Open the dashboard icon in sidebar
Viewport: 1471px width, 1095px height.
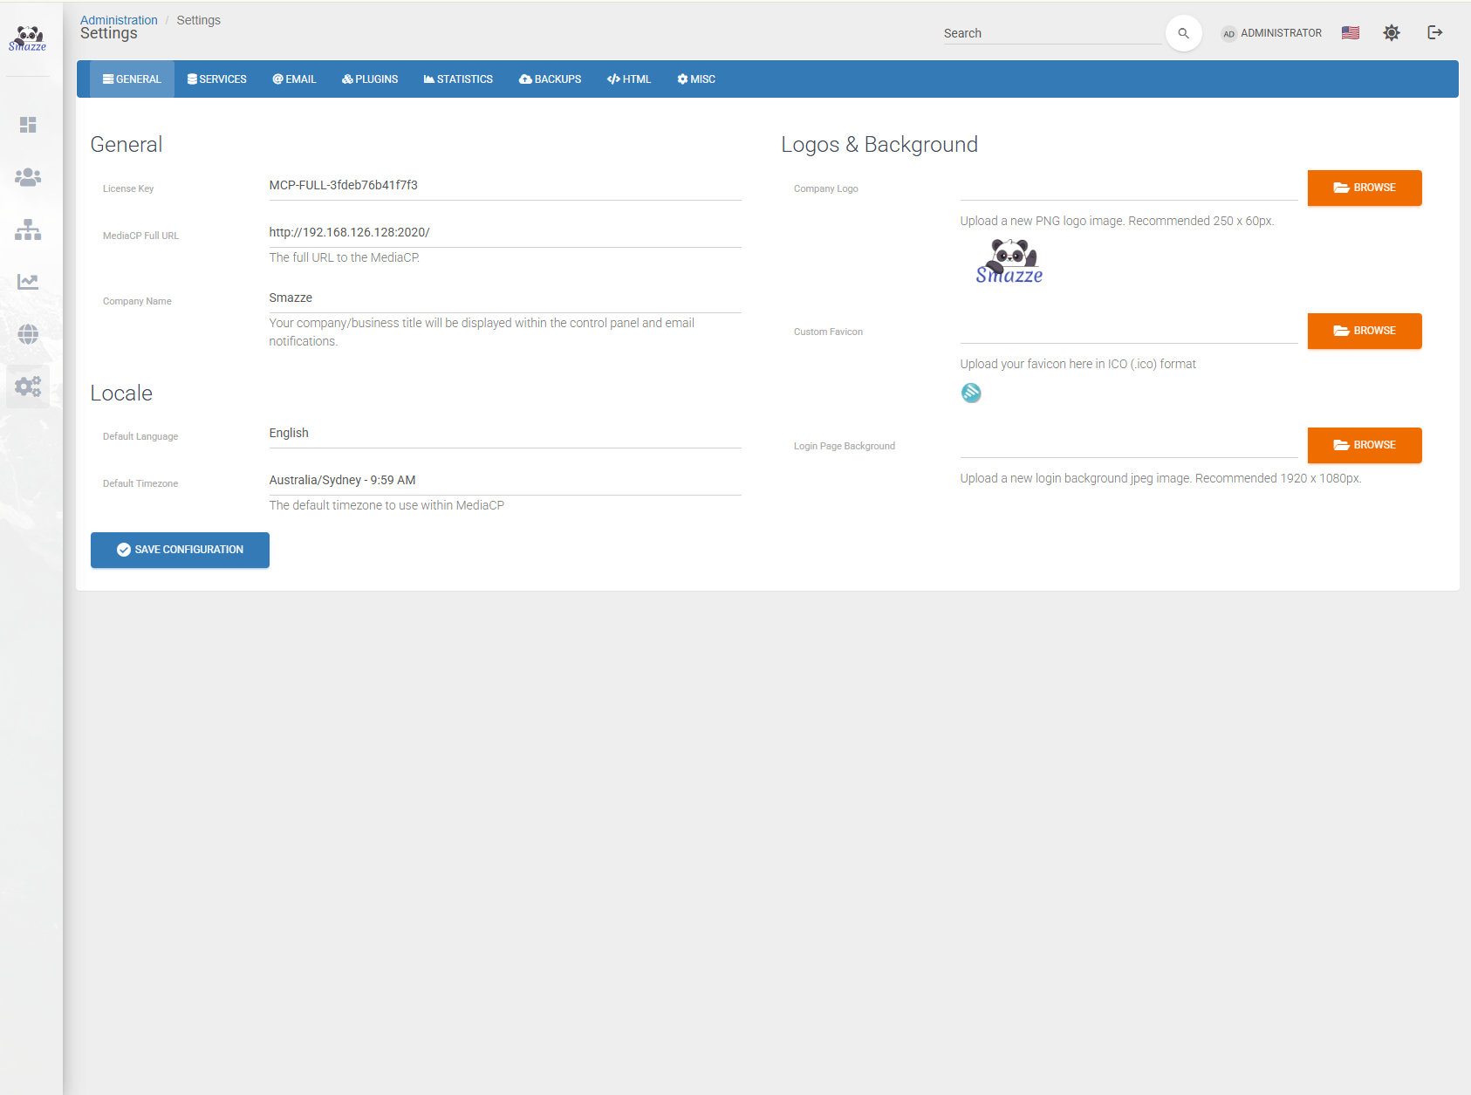[x=28, y=125]
